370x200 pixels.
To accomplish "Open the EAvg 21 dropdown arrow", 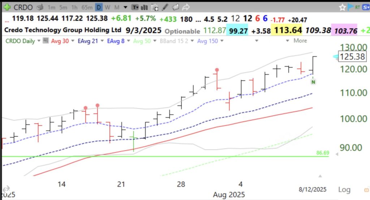I will click(102, 41).
